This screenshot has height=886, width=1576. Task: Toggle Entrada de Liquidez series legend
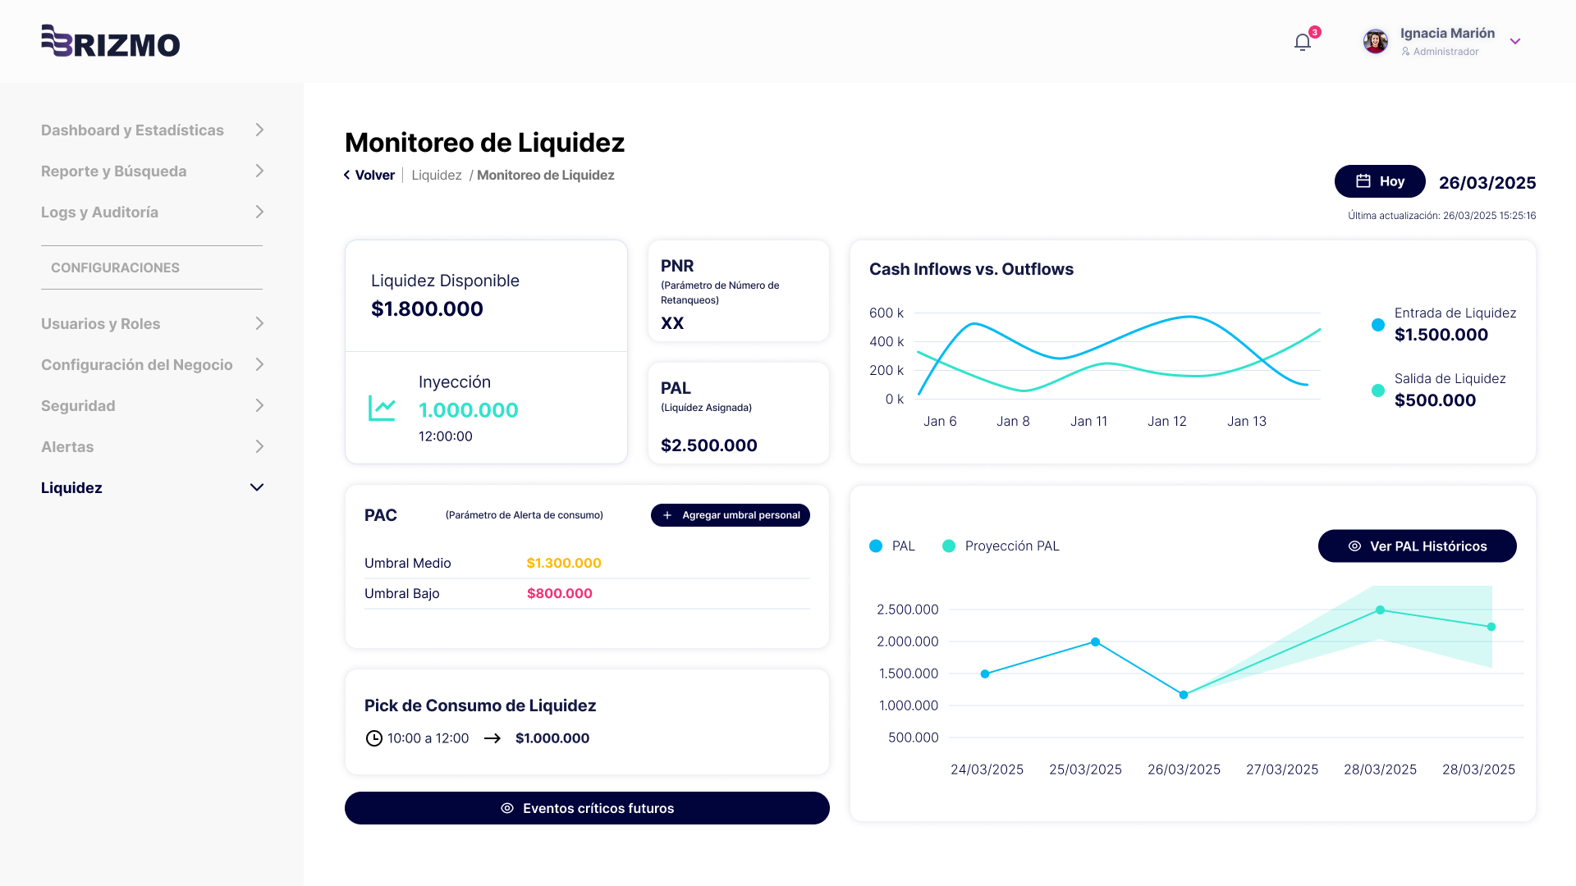pyautogui.click(x=1378, y=325)
